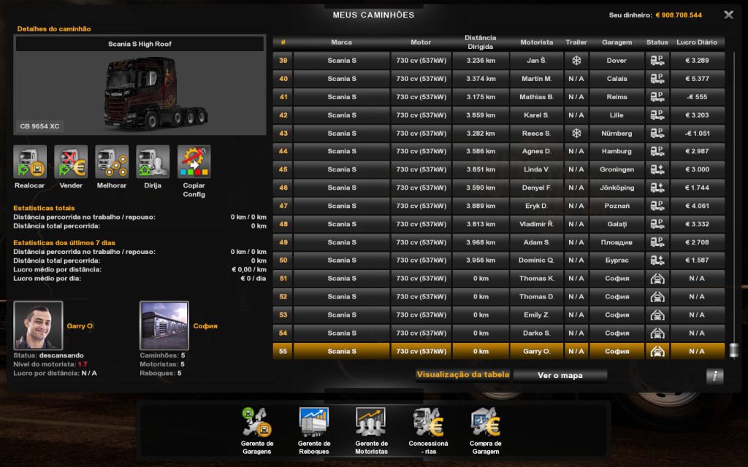Select Visualização da tabela view
The image size is (748, 467).
[x=463, y=375]
